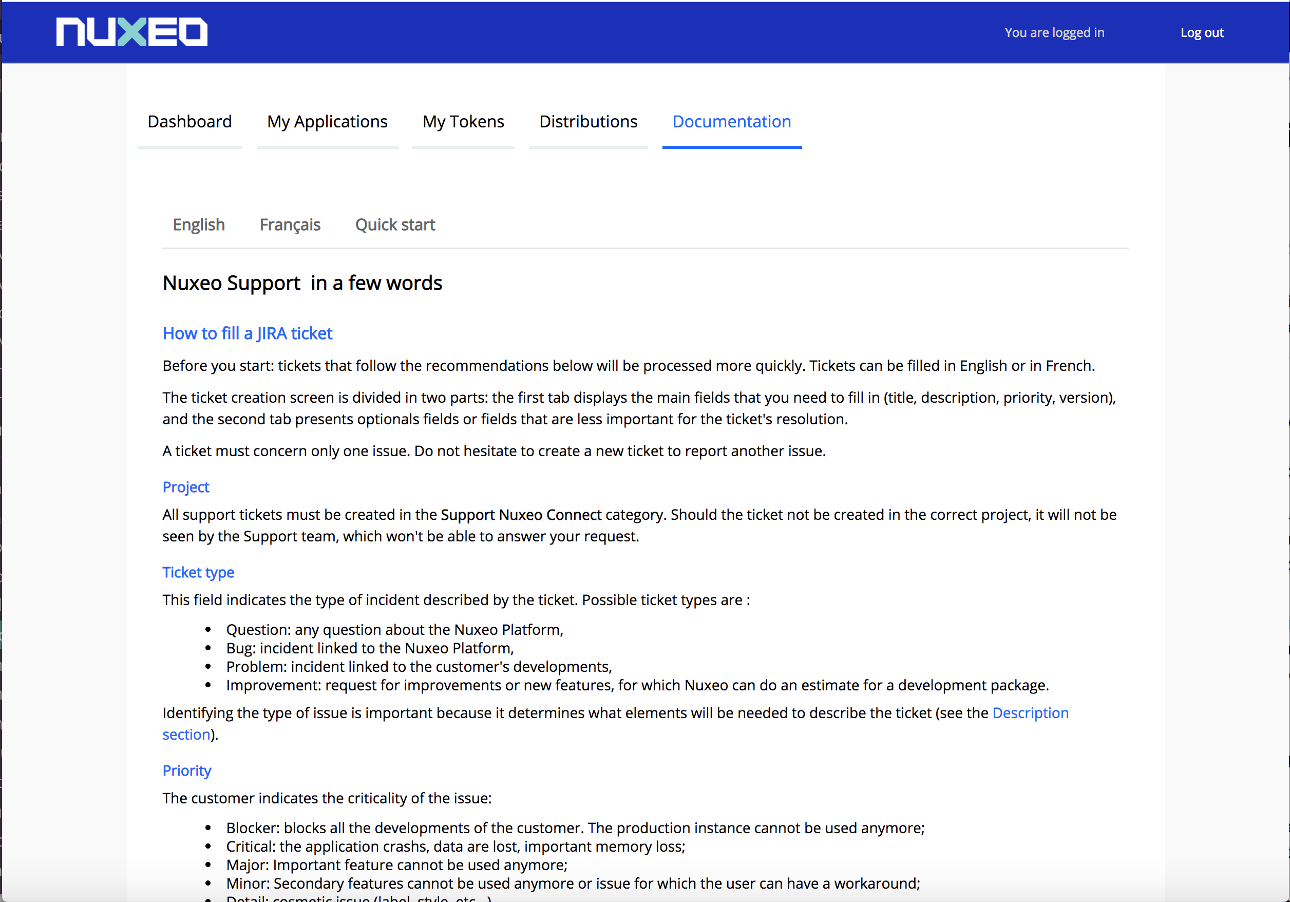Choose the English documentation sub-tab
1290x902 pixels.
coord(199,225)
